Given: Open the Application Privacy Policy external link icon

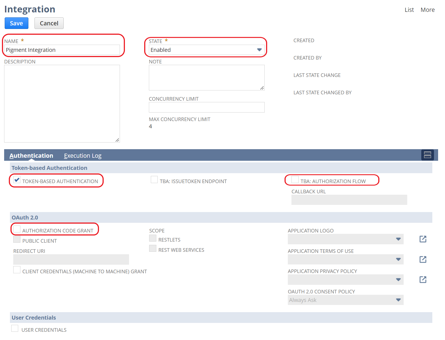Looking at the screenshot, I should [423, 280].
